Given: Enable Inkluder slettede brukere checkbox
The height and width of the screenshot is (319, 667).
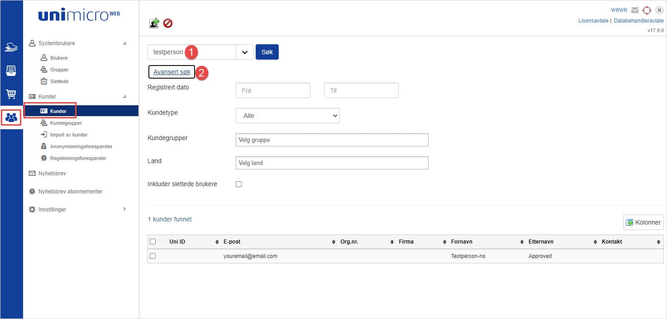Looking at the screenshot, I should point(239,184).
